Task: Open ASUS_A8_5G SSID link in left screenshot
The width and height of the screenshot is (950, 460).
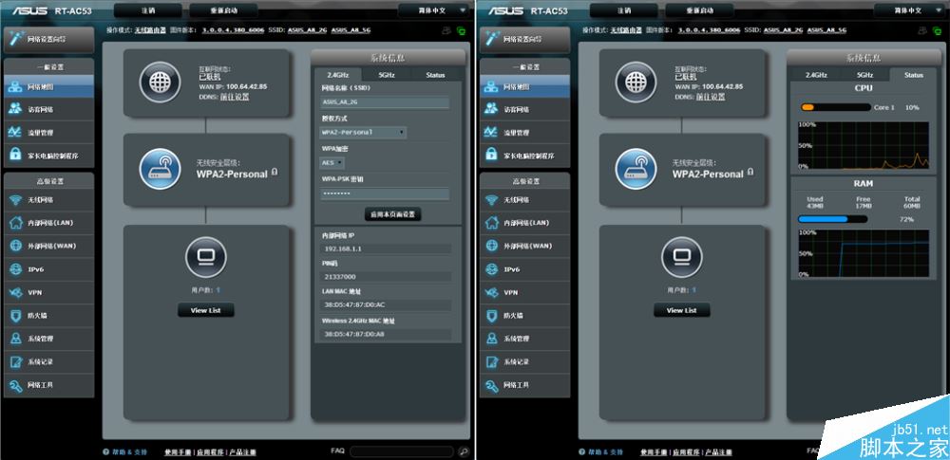Action: (x=351, y=29)
